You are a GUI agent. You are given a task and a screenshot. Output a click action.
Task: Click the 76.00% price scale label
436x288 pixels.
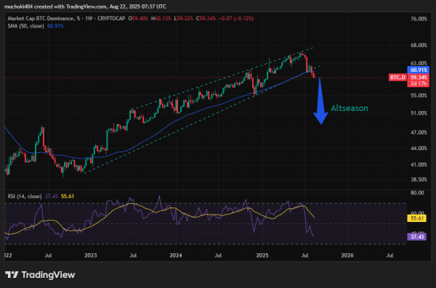(x=419, y=19)
